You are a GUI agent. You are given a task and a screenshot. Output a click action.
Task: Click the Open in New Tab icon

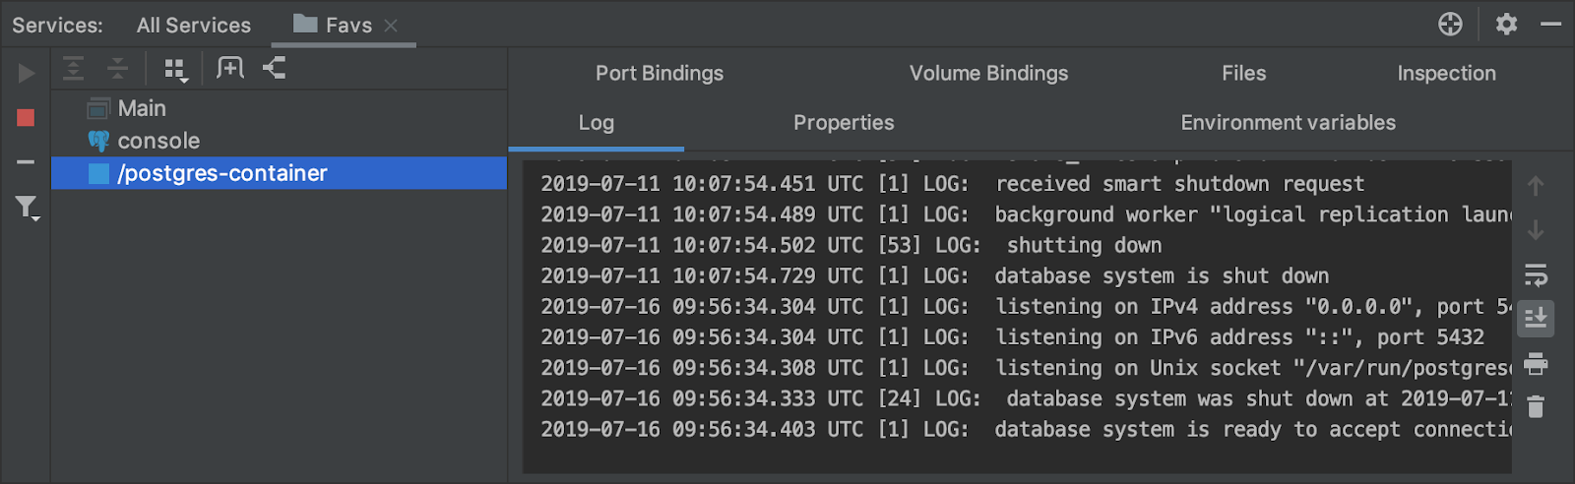point(230,68)
